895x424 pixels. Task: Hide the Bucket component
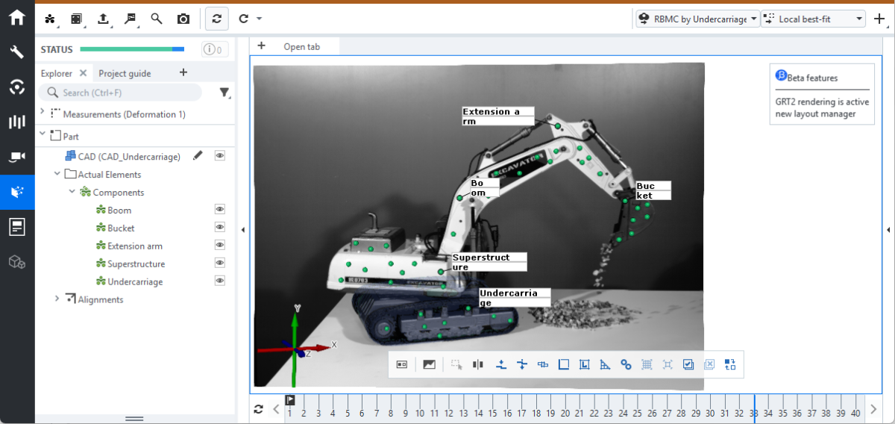220,228
